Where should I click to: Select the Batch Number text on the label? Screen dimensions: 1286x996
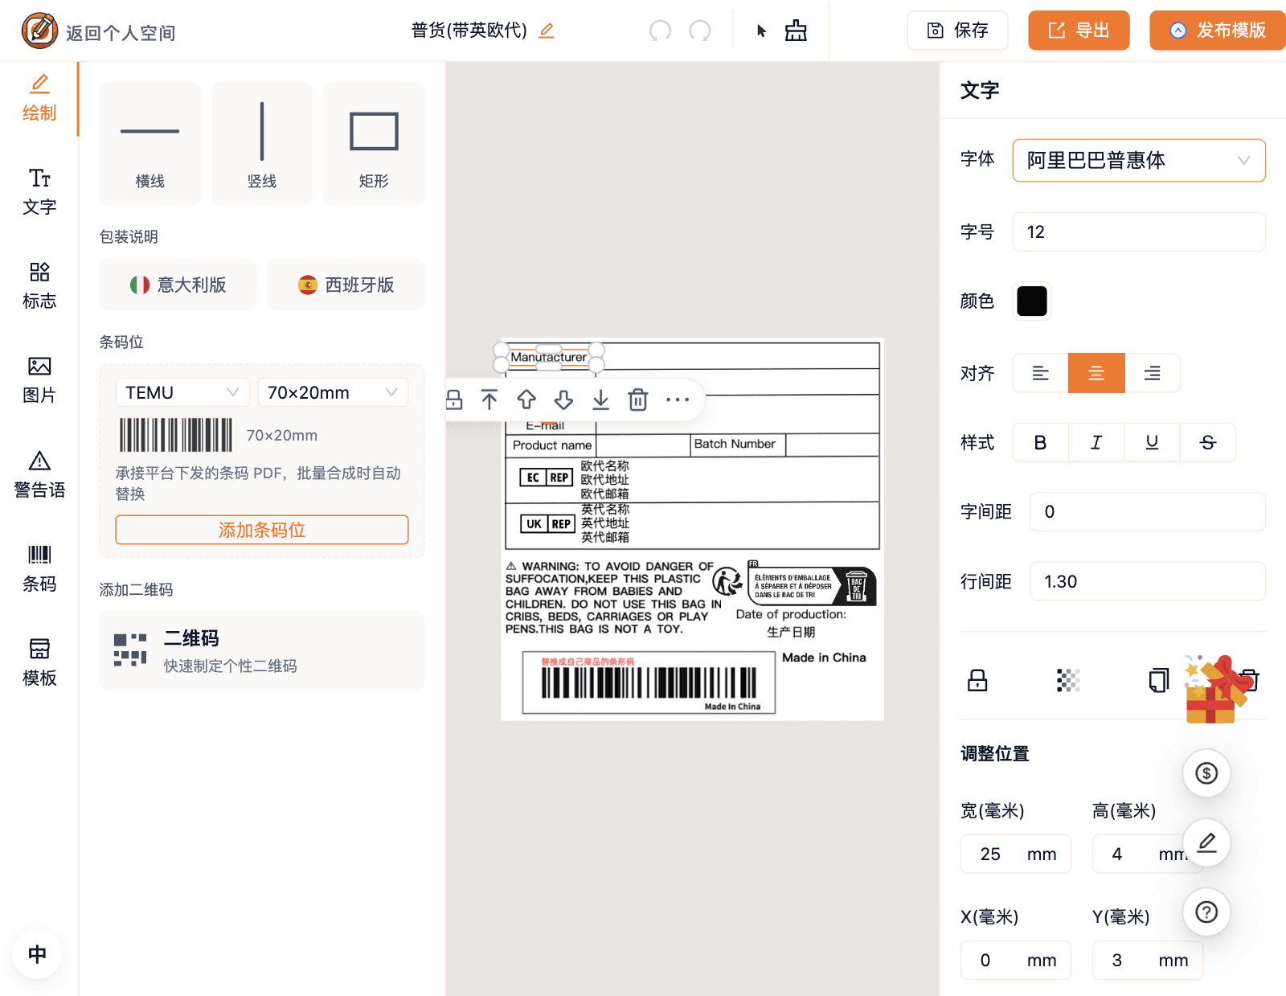735,444
